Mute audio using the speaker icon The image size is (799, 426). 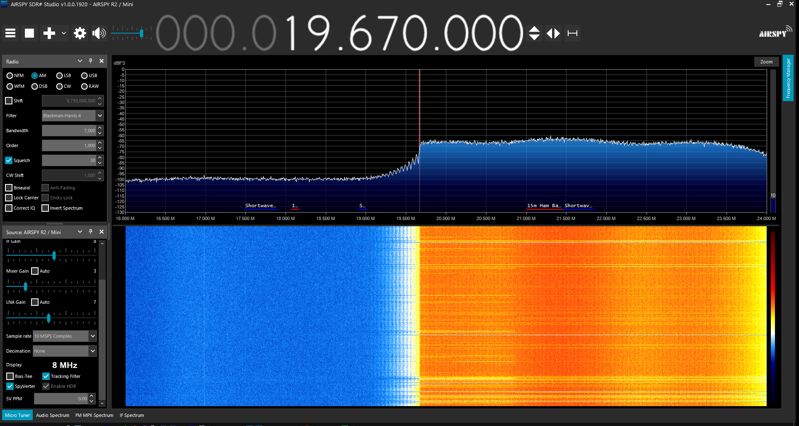99,33
